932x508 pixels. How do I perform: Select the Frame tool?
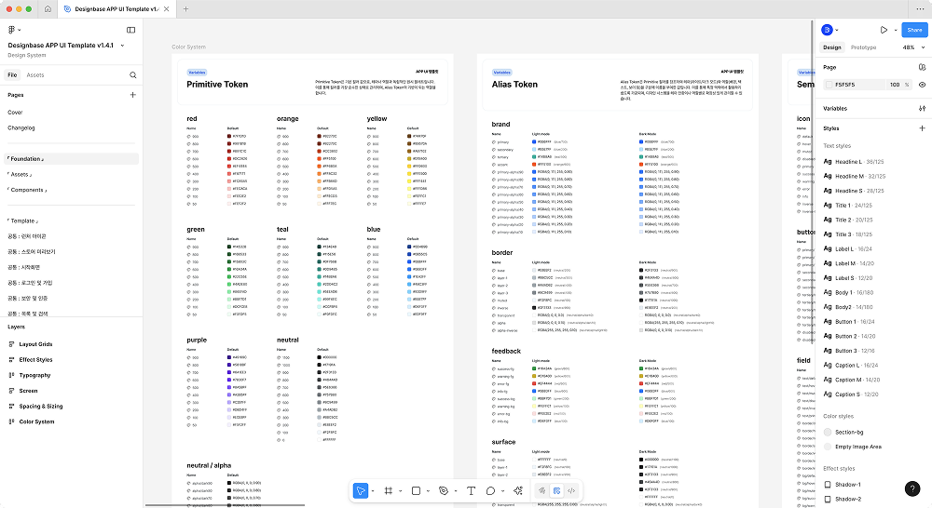click(x=389, y=490)
